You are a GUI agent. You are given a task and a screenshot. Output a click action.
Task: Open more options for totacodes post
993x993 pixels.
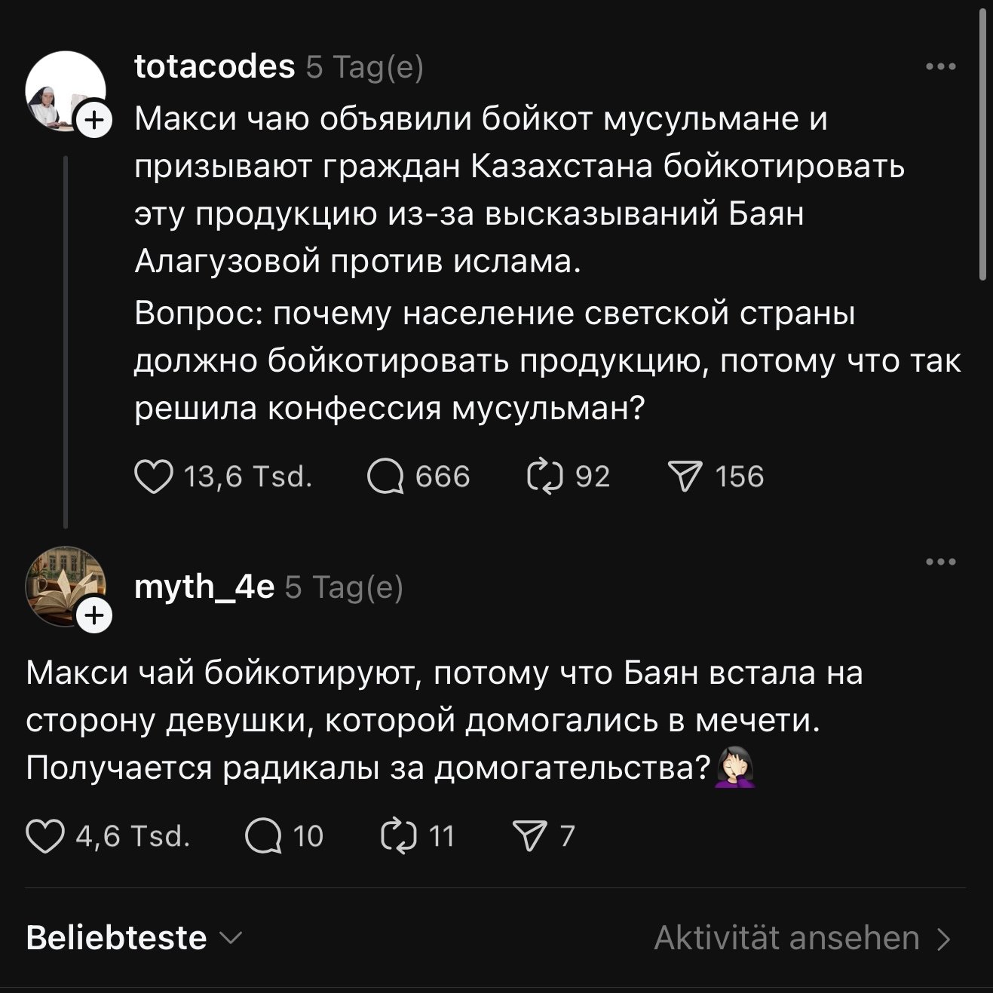(941, 67)
